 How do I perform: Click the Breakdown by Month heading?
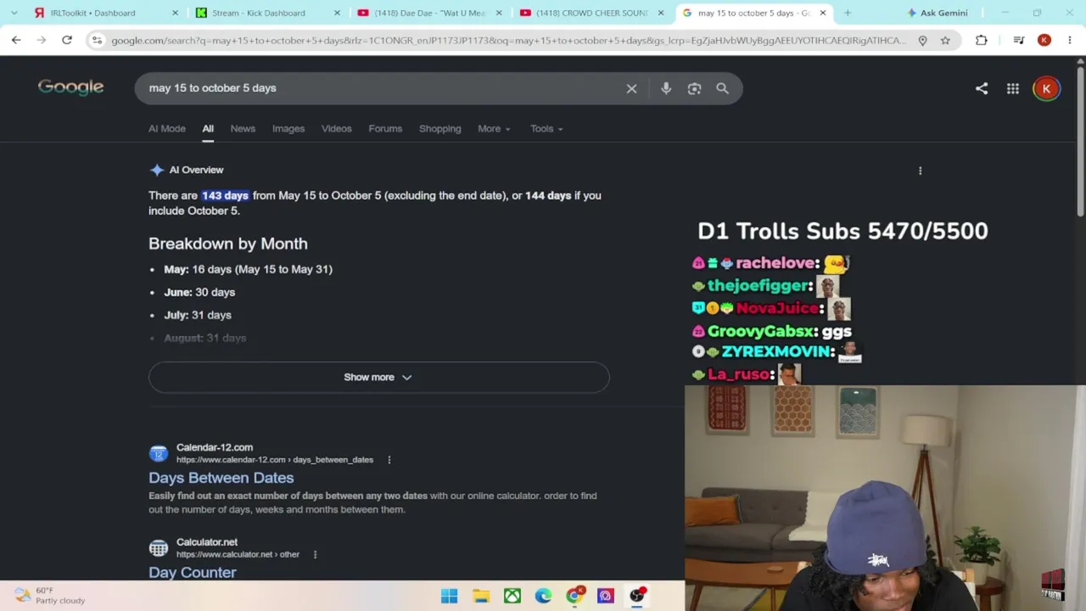click(x=228, y=244)
